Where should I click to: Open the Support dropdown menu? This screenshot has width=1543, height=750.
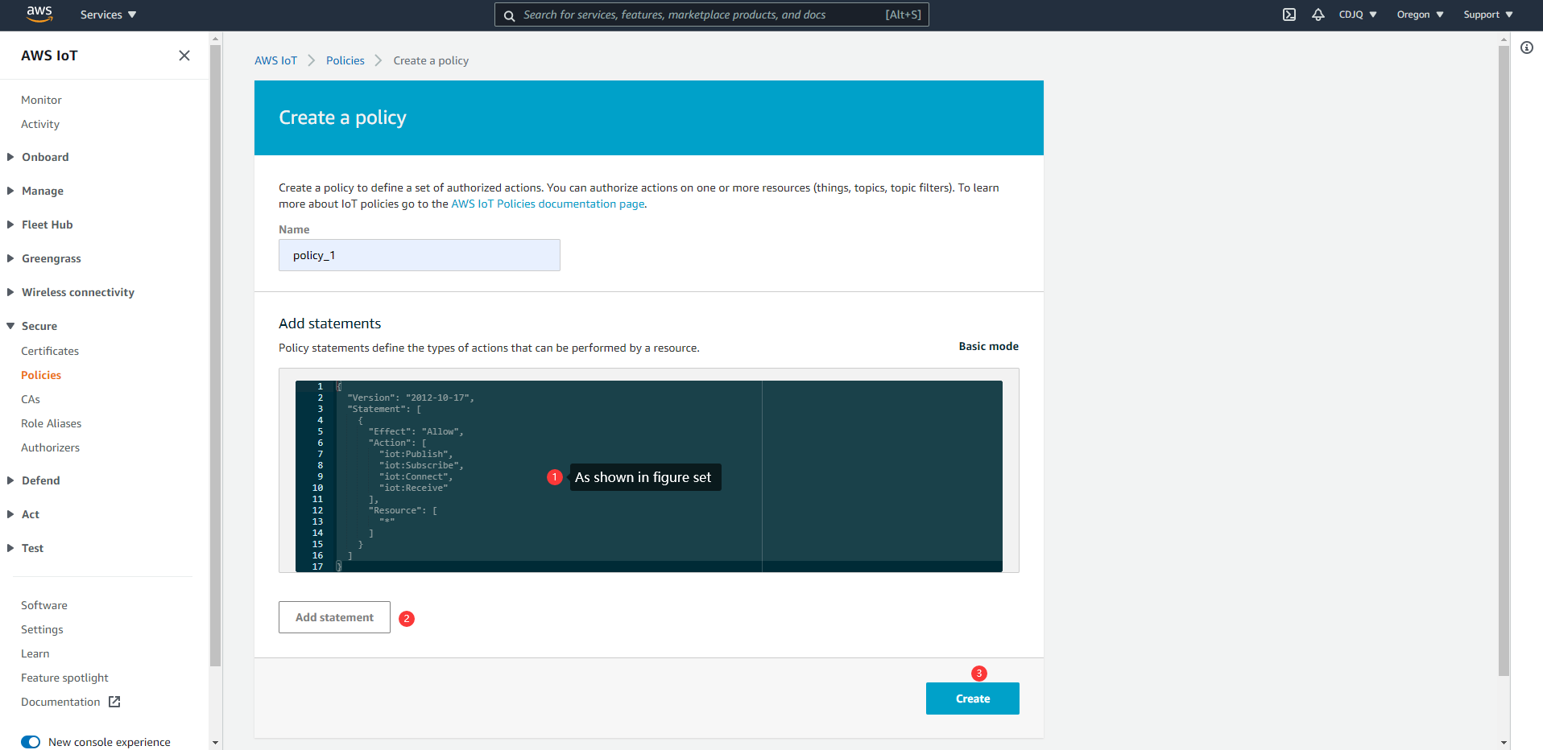pos(1488,14)
